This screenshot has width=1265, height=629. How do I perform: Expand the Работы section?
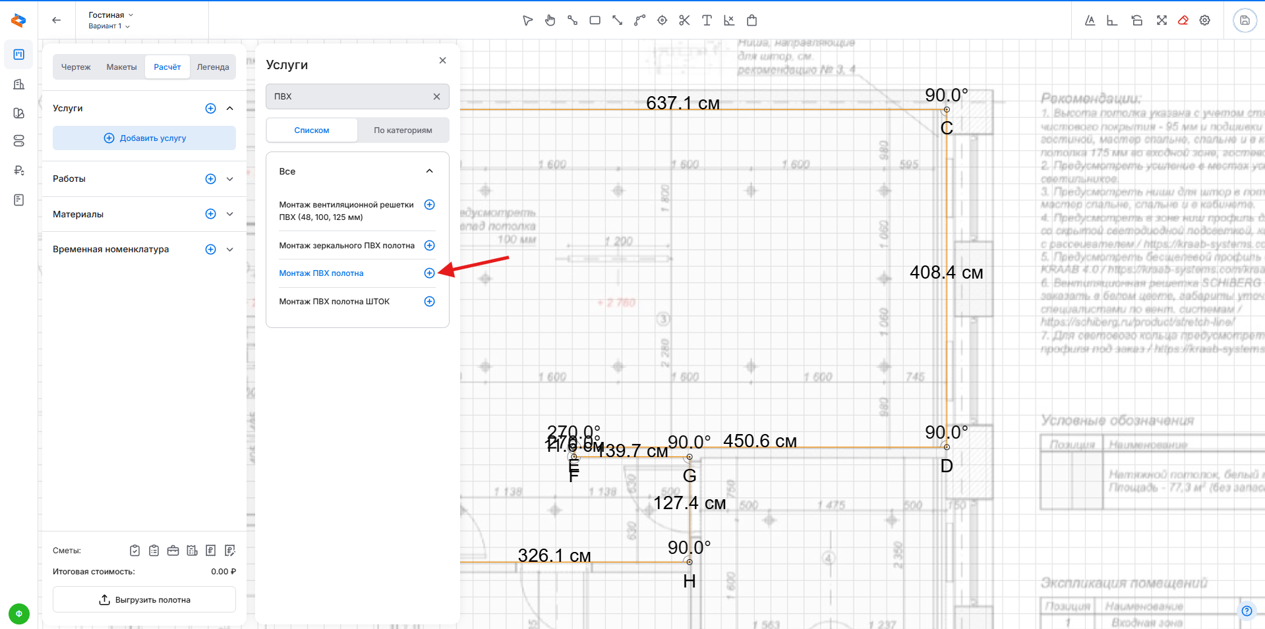(230, 178)
